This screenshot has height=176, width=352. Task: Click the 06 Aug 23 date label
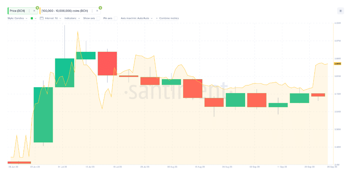[172, 167]
